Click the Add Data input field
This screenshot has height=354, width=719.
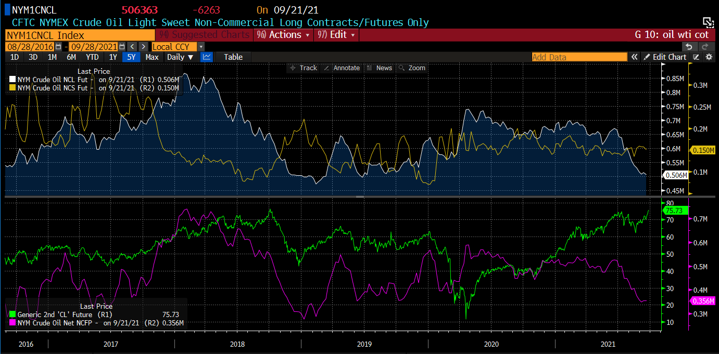(579, 57)
